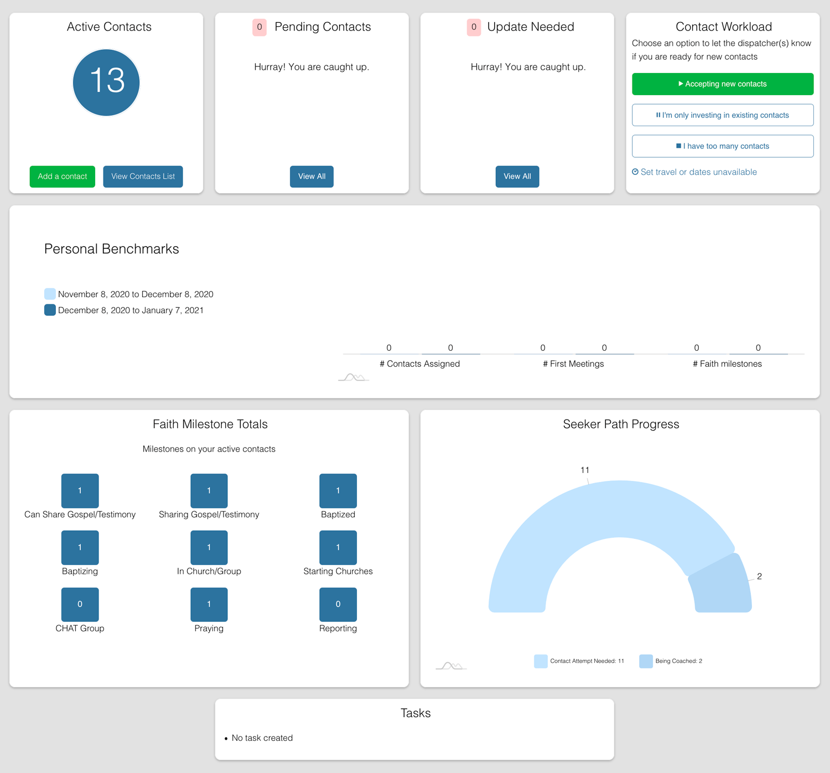The height and width of the screenshot is (773, 830).
Task: Select Accepting new contacts option
Action: click(723, 84)
